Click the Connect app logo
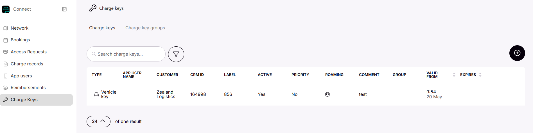The height and width of the screenshot is (133, 533). click(x=6, y=9)
